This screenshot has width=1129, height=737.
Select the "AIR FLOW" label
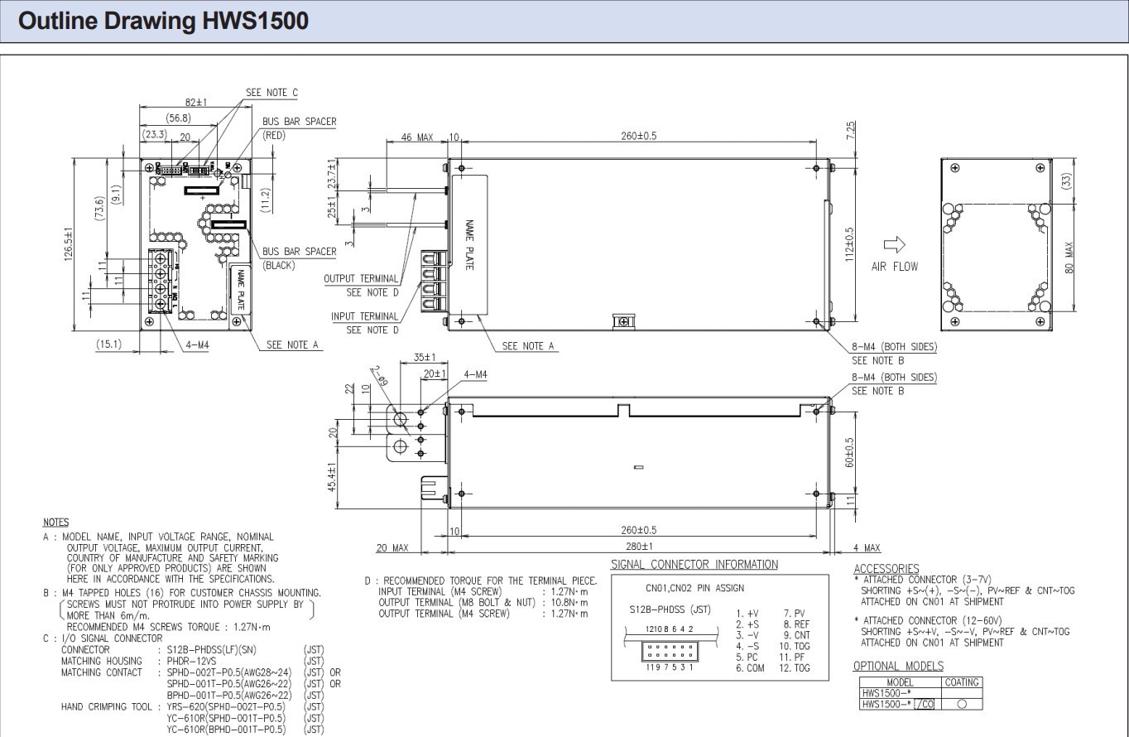[x=895, y=267]
